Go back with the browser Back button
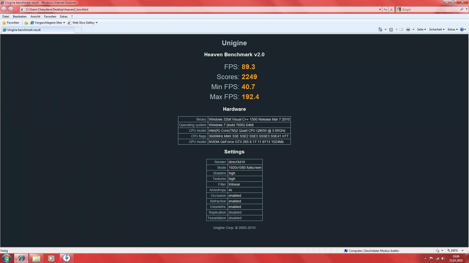 click(4, 9)
